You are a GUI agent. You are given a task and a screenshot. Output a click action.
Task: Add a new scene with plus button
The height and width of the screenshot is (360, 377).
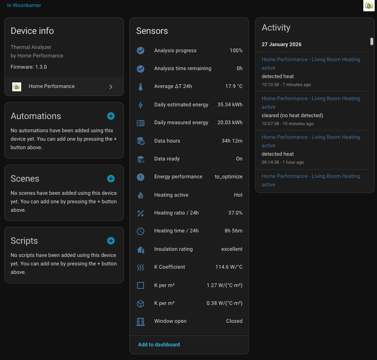[x=111, y=179]
